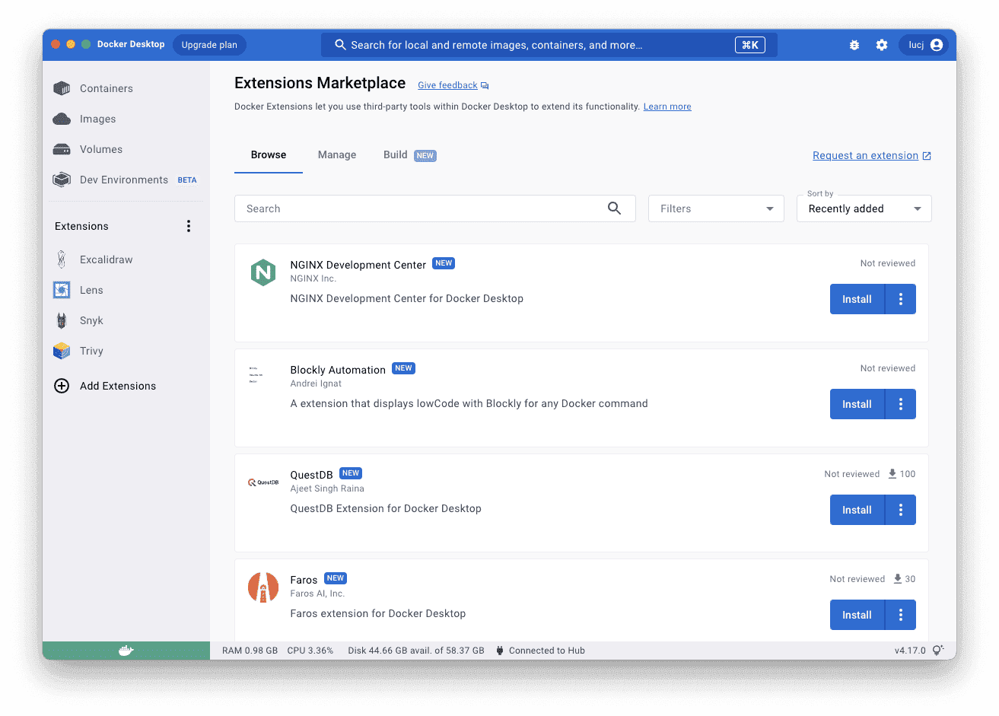Open the Images section cloud icon
The width and height of the screenshot is (999, 716).
pos(62,119)
